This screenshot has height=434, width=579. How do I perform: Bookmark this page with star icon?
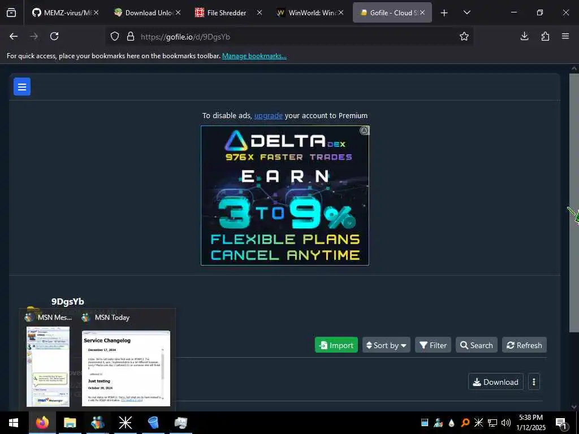coord(464,36)
